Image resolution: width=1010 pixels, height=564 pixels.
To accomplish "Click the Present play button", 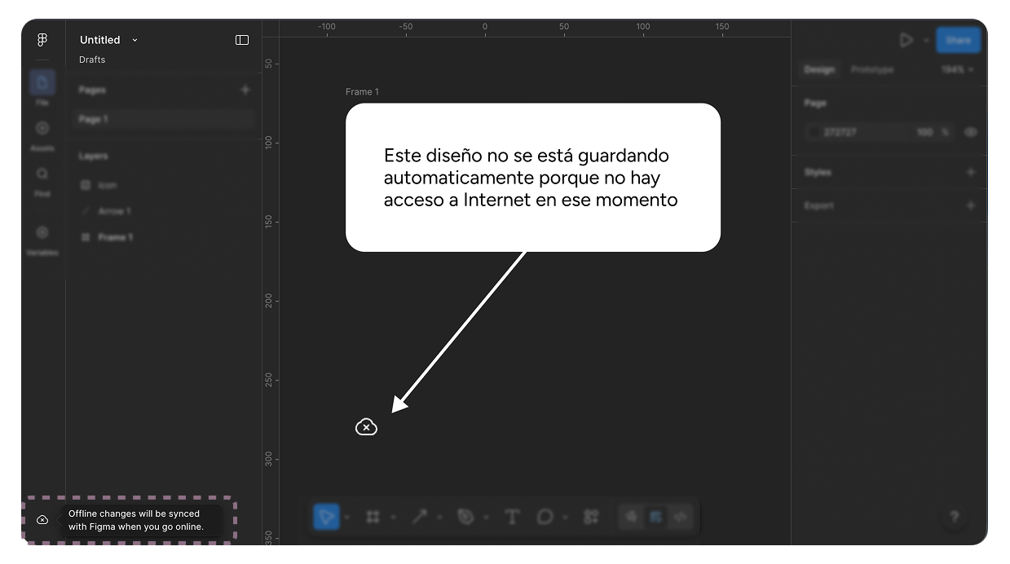I will (906, 40).
